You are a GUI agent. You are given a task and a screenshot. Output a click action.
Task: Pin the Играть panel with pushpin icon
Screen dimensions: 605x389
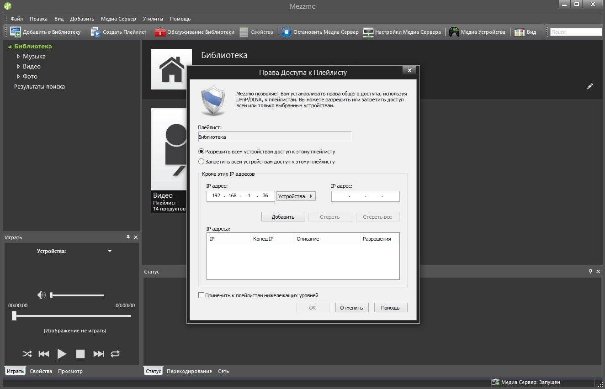click(x=128, y=237)
